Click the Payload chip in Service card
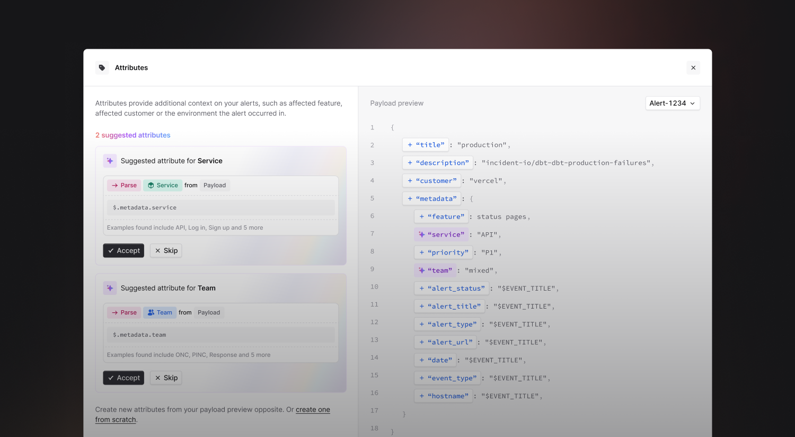 (x=215, y=185)
